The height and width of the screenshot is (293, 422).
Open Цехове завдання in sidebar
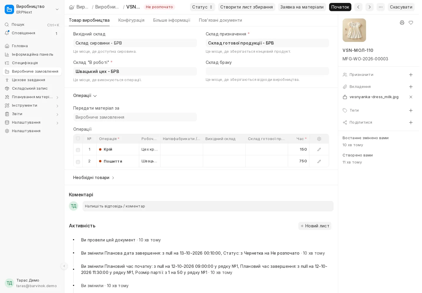coord(32,80)
